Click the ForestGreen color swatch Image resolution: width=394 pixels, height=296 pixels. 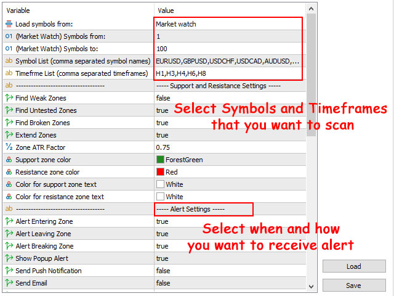pyautogui.click(x=160, y=160)
